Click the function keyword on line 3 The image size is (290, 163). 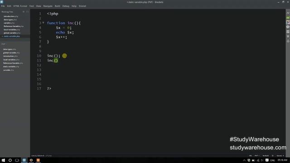point(56,23)
